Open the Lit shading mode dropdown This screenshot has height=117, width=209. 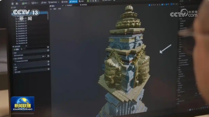pos(59,9)
